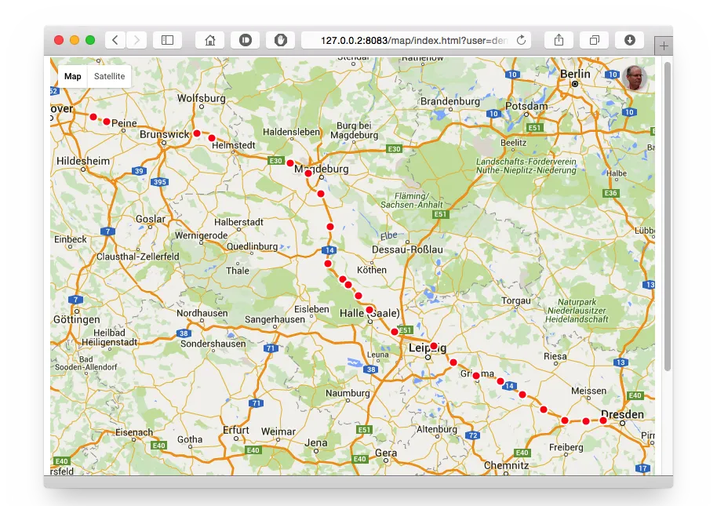Screen dimensions: 717x506
Task: Open the Home page button
Action: pyautogui.click(x=209, y=40)
